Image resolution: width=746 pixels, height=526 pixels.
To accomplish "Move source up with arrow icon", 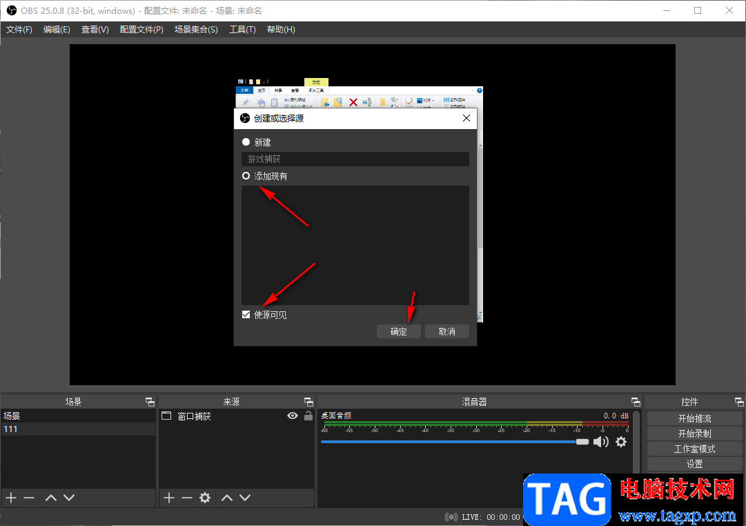I will pos(227,498).
